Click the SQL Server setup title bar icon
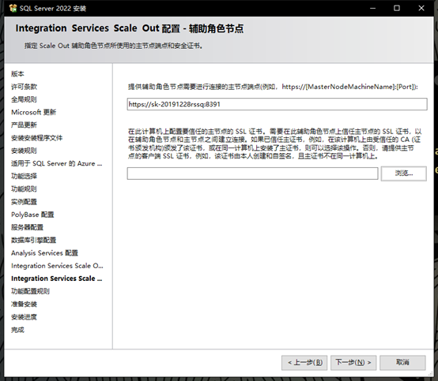The width and height of the screenshot is (438, 381). (13, 8)
